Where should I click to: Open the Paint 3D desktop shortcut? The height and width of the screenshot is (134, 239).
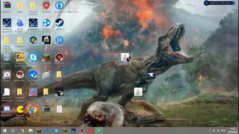click(x=33, y=92)
